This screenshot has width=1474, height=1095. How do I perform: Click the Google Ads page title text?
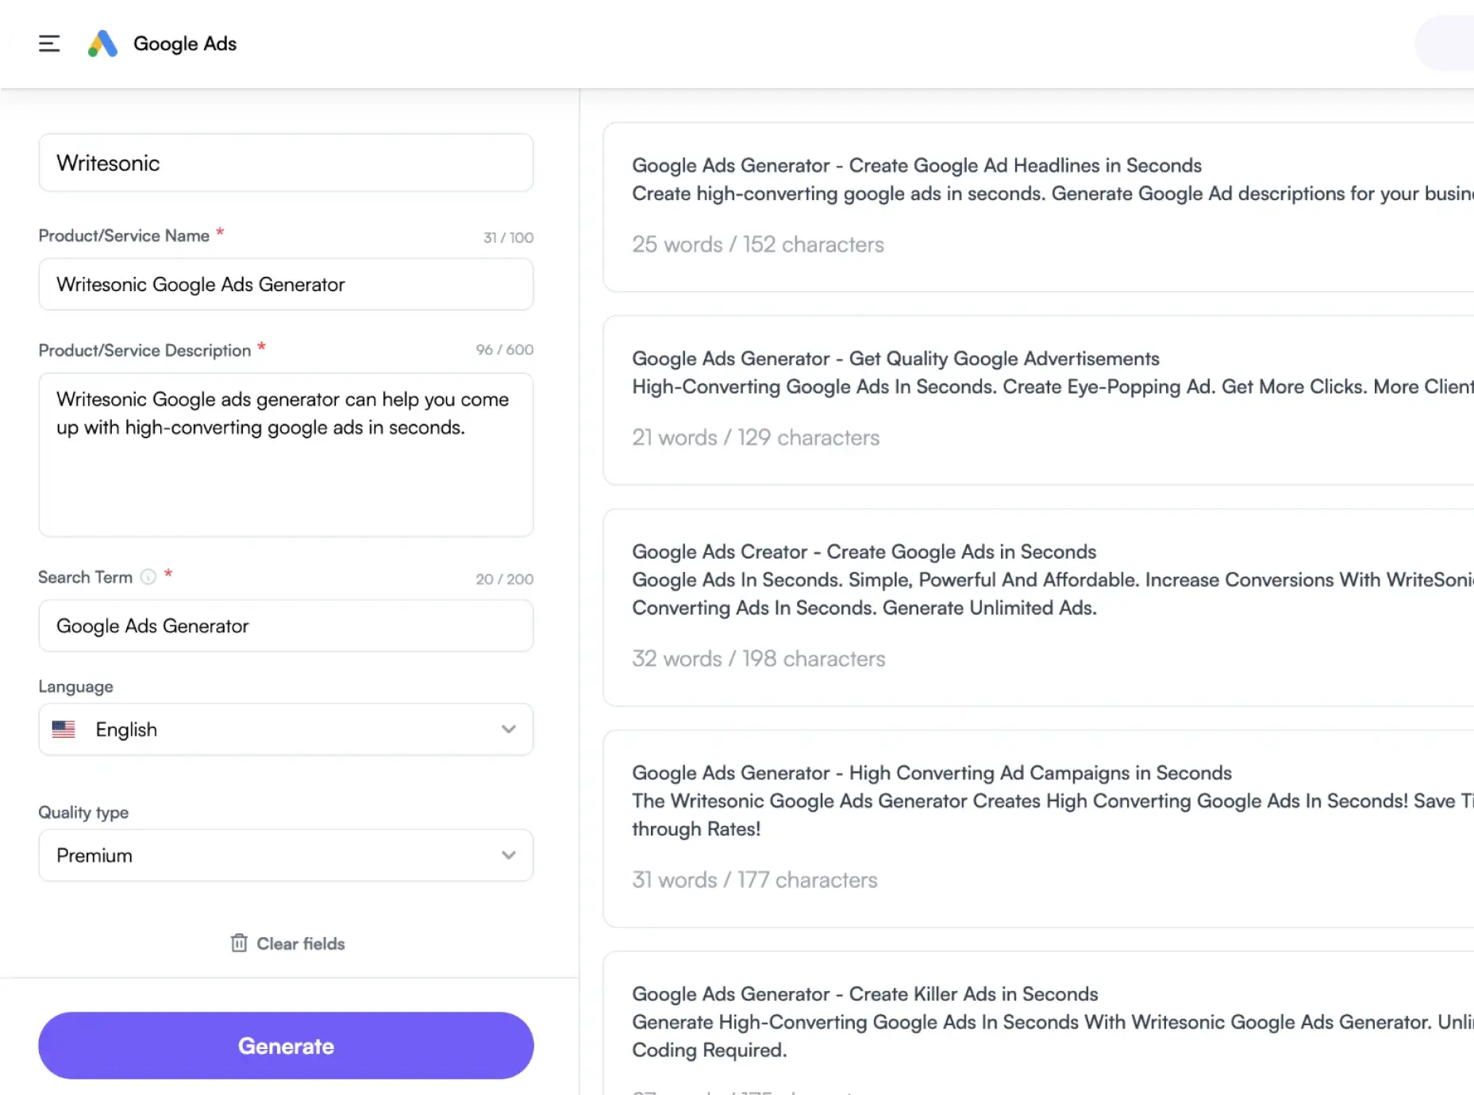click(185, 44)
